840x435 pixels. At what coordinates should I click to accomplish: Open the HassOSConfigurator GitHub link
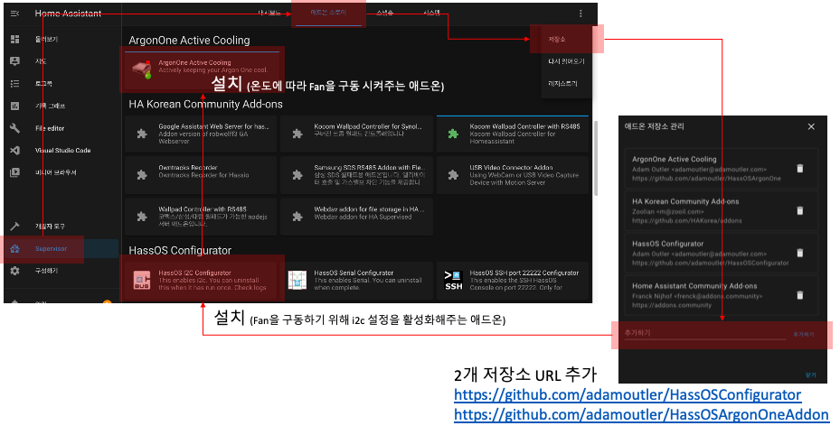coord(628,395)
